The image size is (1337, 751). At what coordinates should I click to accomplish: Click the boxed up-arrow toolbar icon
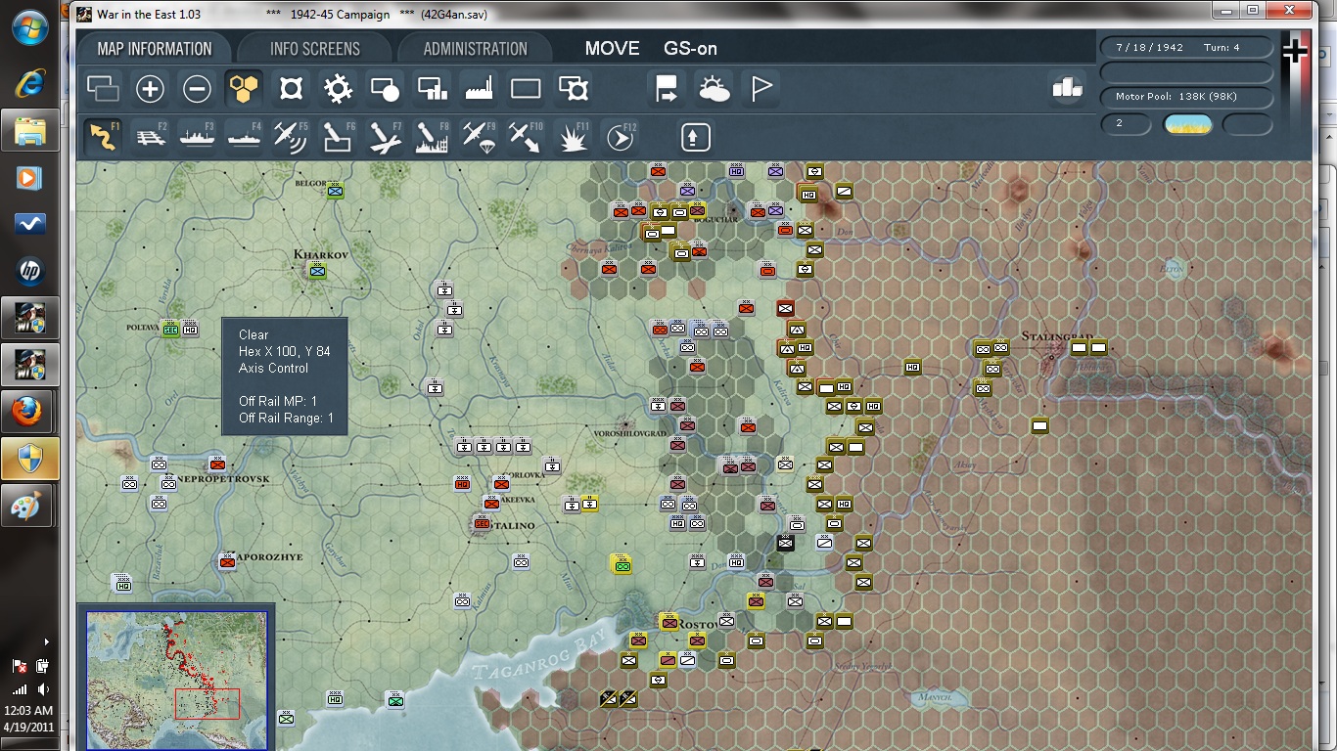[x=695, y=137]
